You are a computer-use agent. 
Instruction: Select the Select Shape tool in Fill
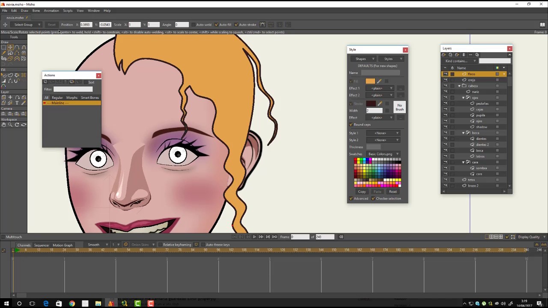tap(3, 75)
